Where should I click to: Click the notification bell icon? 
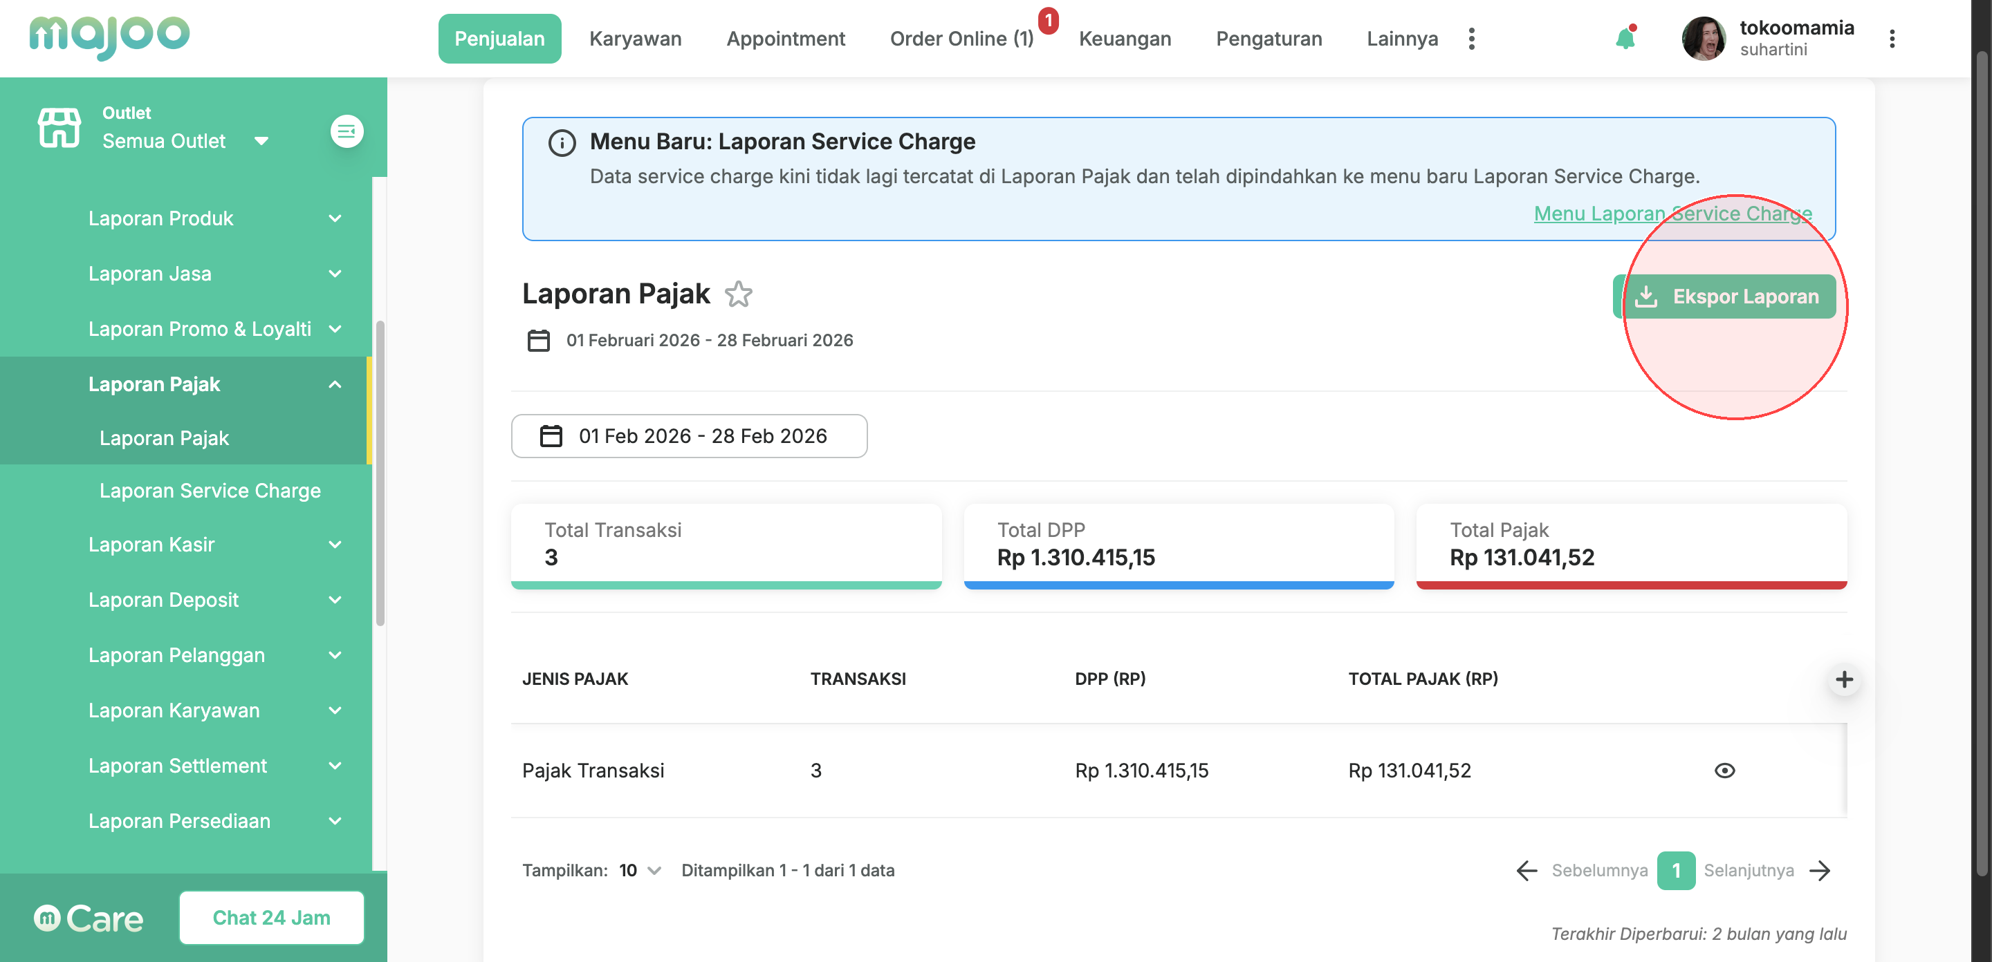(1625, 39)
